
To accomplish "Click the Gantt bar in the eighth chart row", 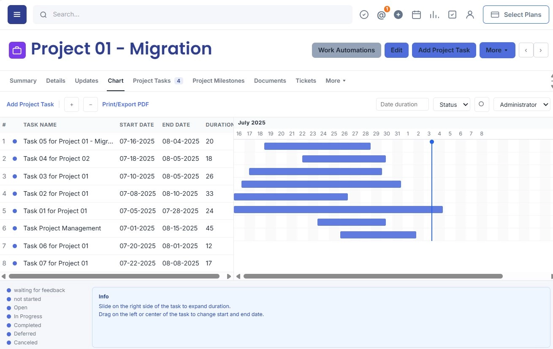I will [x=378, y=235].
